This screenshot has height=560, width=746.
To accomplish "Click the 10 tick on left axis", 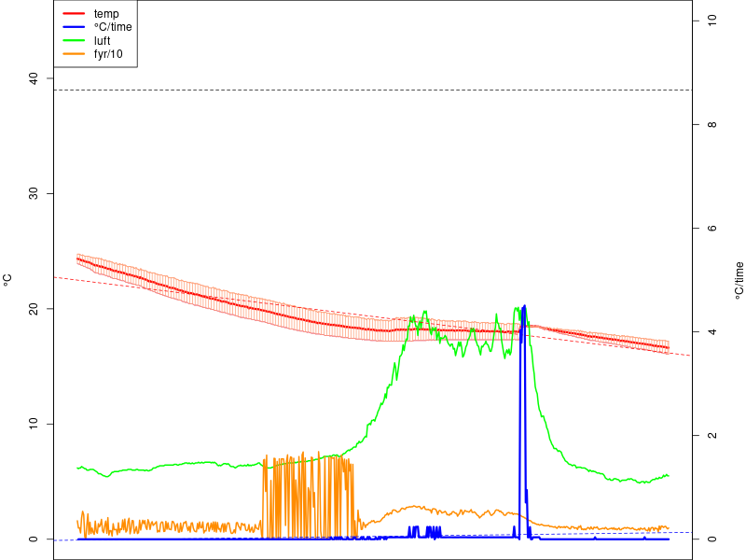I will [34, 424].
